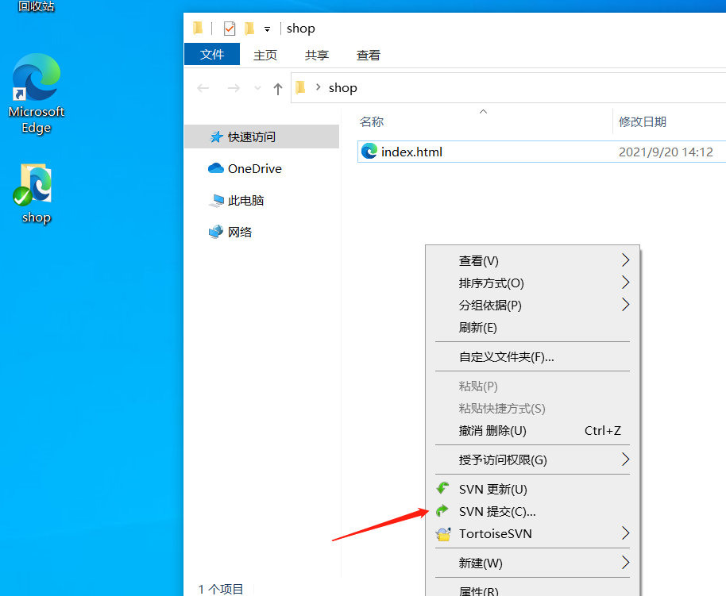Click the folder icon in title bar
Viewport: 726px width, 596px height.
click(198, 29)
